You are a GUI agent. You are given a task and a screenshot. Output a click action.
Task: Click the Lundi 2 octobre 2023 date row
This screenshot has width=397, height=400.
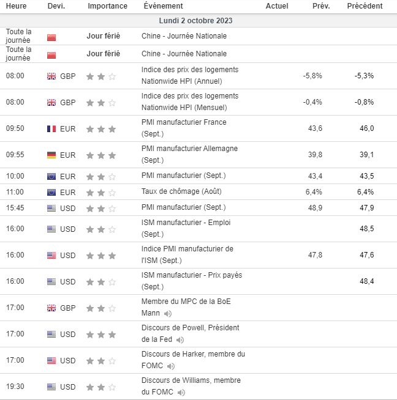pyautogui.click(x=195, y=21)
